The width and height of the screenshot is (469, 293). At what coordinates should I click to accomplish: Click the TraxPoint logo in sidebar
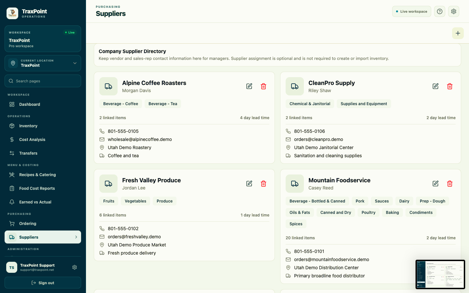coord(12,13)
